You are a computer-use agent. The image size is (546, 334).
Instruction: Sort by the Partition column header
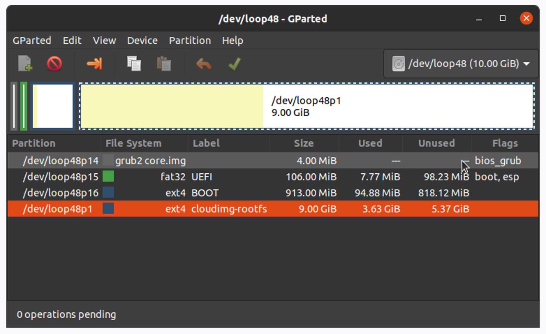pos(54,143)
